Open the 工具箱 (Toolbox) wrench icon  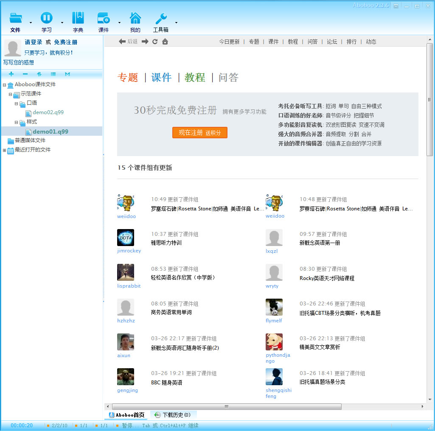(161, 18)
